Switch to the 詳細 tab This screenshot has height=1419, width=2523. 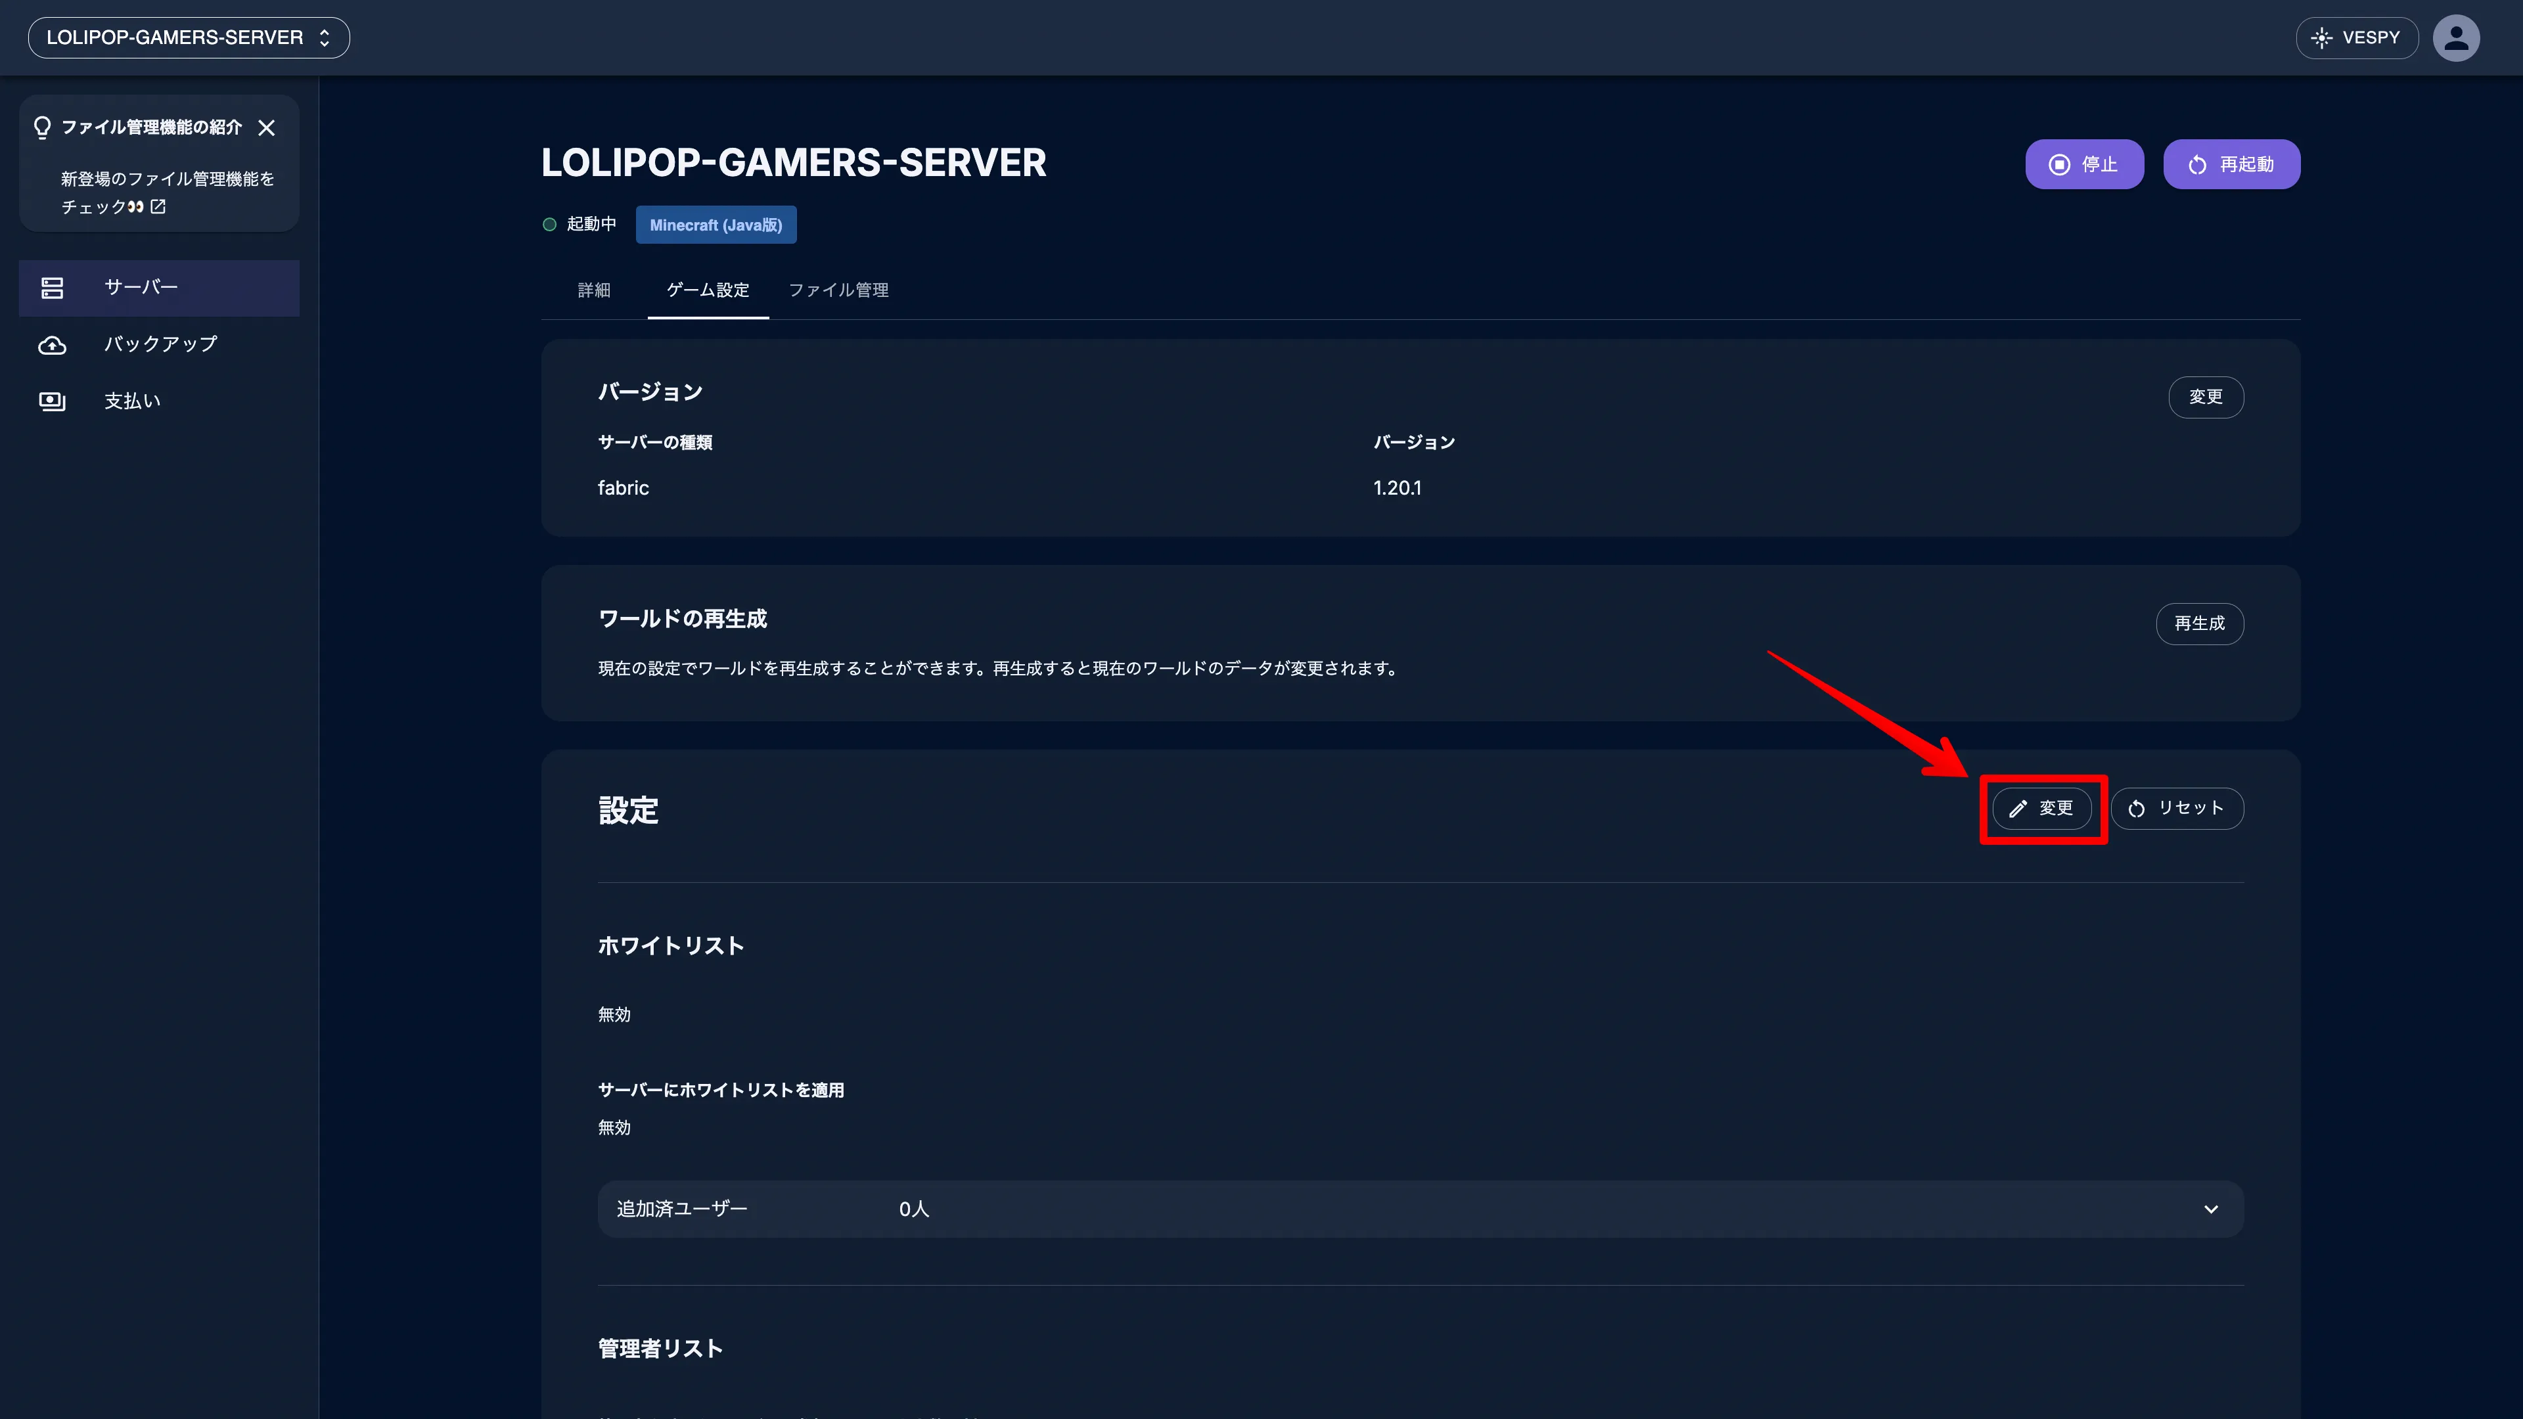[595, 290]
